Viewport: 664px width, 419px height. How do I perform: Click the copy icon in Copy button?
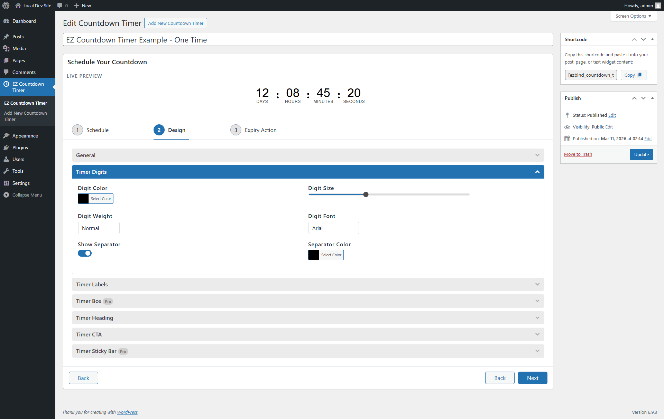coord(639,75)
